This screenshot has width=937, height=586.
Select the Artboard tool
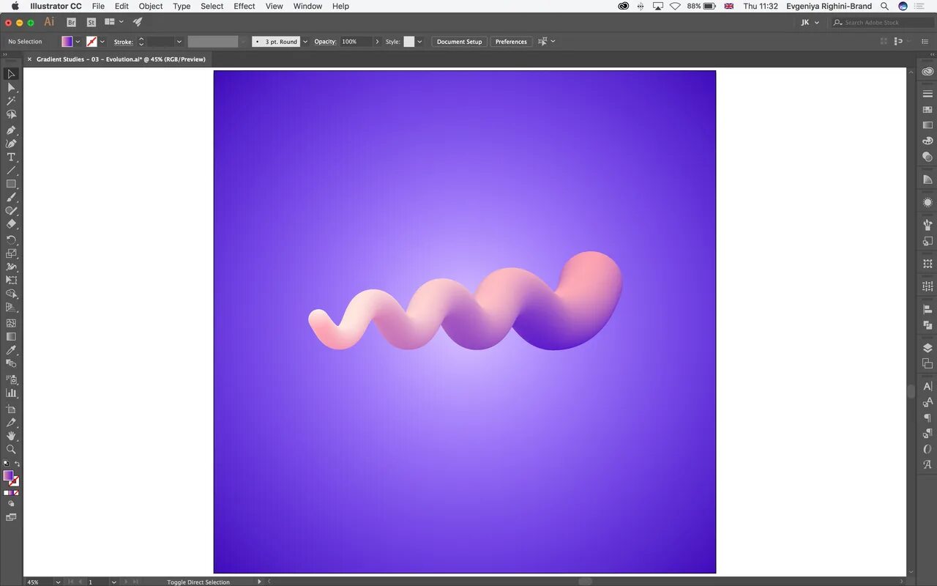(11, 409)
